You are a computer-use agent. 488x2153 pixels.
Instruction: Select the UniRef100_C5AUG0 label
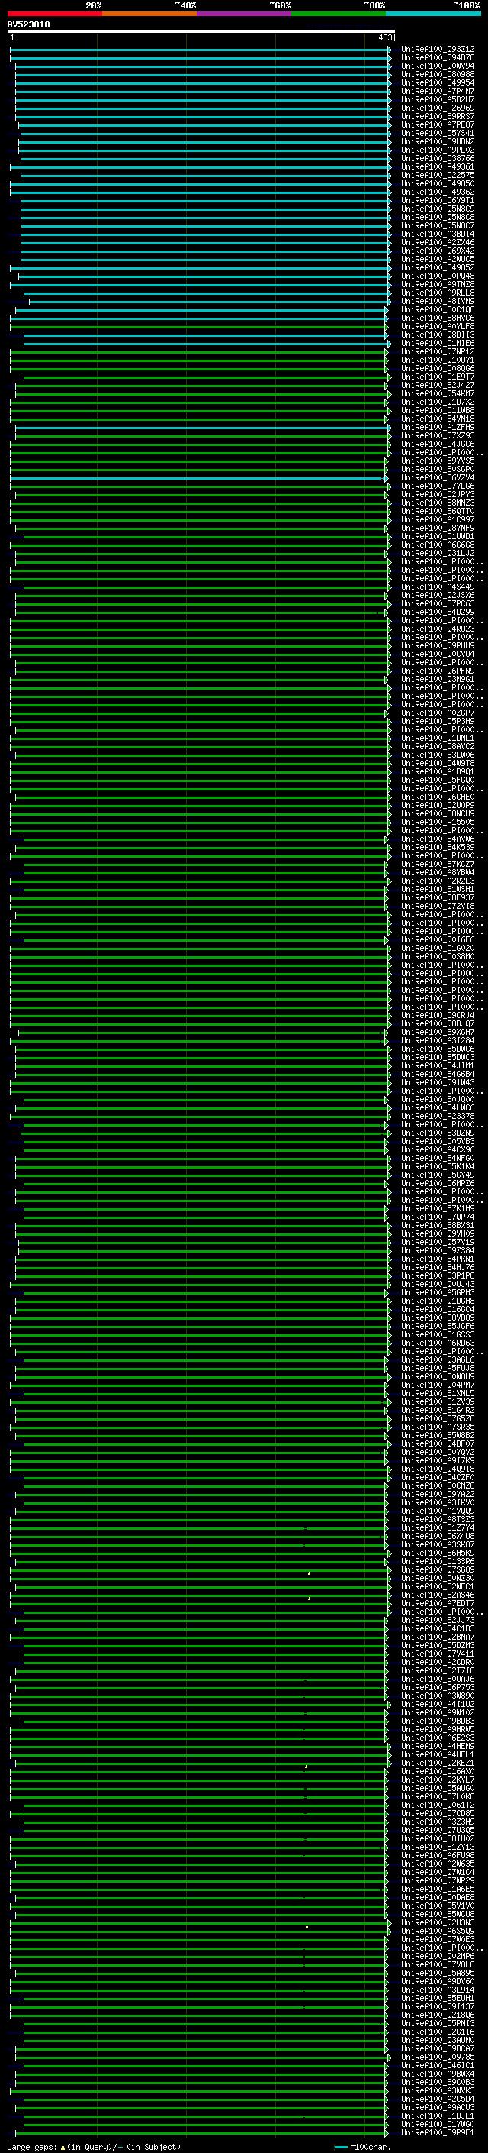[x=438, y=1788]
